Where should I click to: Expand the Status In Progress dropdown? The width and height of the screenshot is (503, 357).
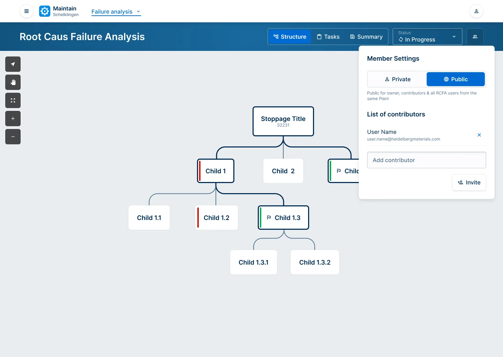pos(428,37)
